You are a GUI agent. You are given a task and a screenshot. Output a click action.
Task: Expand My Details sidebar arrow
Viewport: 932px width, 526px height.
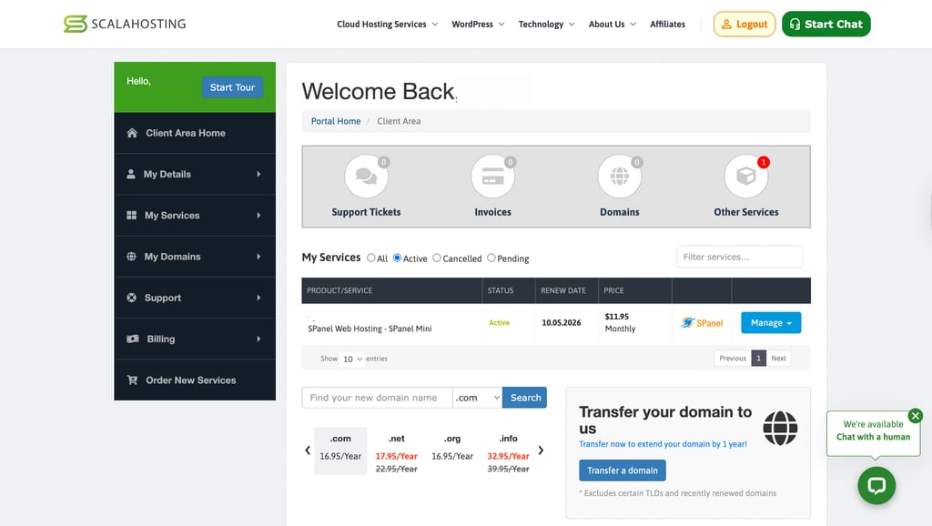(x=258, y=174)
